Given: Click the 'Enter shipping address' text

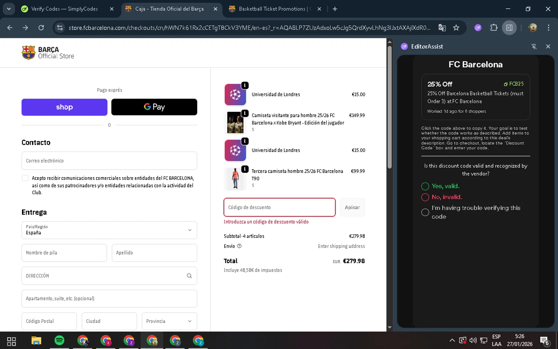Looking at the screenshot, I should pyautogui.click(x=341, y=246).
